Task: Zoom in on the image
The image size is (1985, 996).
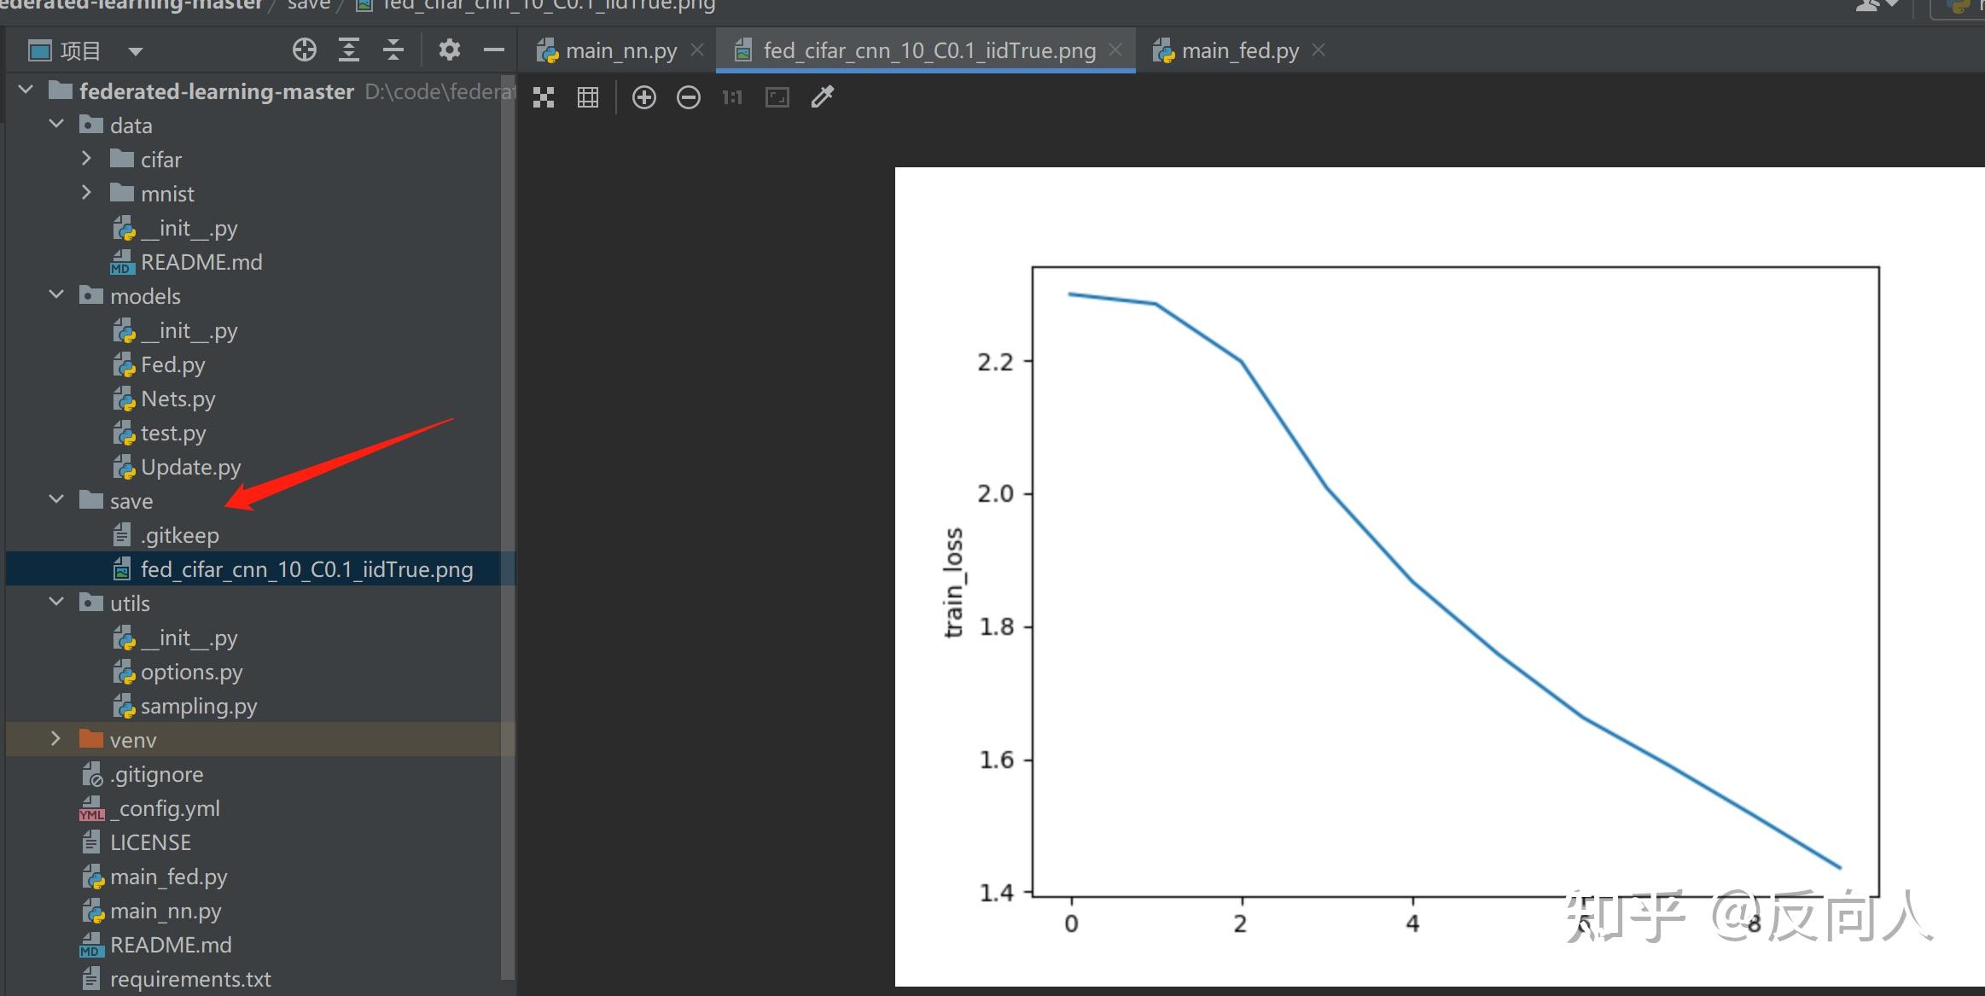Action: click(x=643, y=97)
